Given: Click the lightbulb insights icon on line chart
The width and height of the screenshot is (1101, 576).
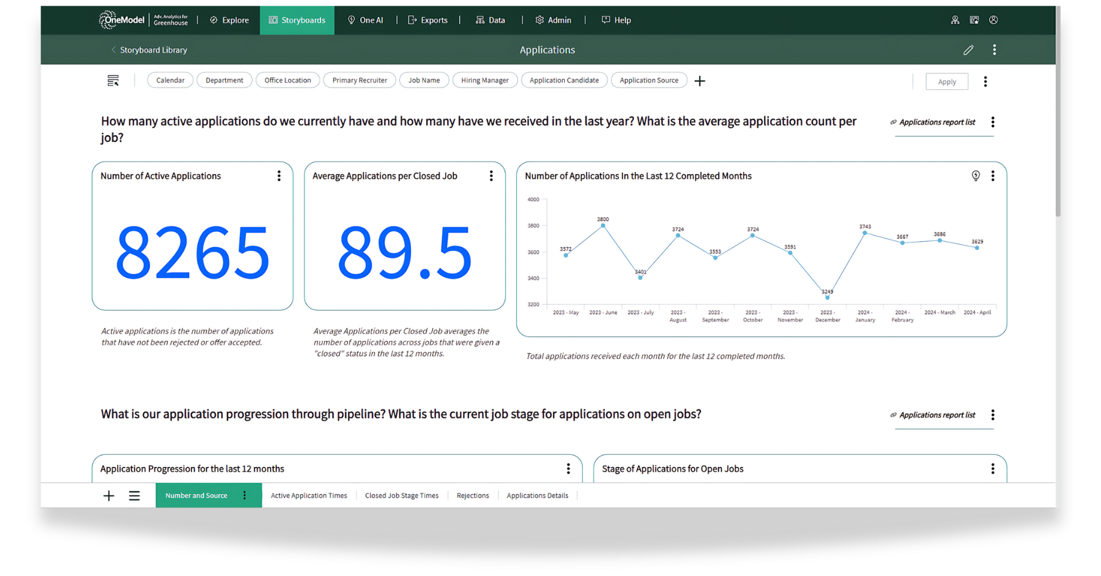Looking at the screenshot, I should 976,176.
